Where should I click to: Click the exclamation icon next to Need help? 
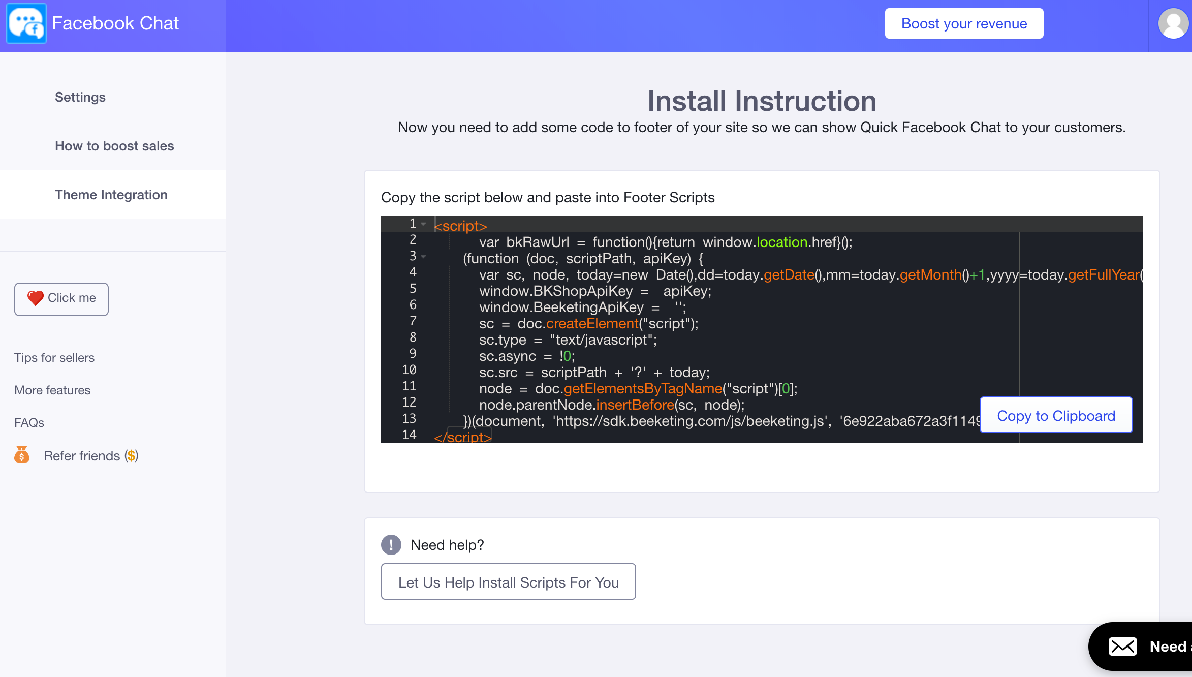391,545
